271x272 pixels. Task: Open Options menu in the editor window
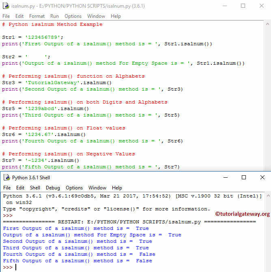(x=73, y=16)
